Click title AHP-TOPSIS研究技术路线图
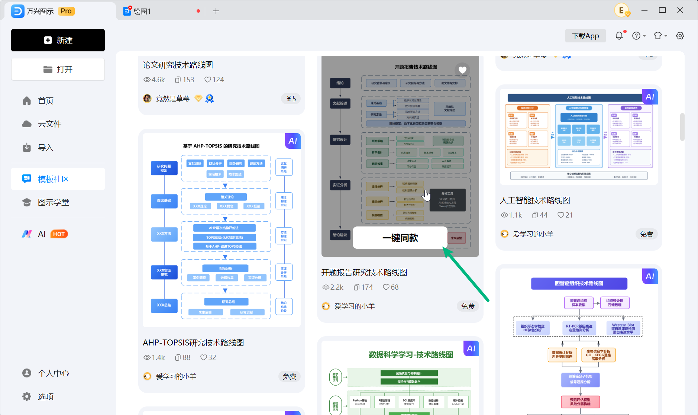The width and height of the screenshot is (698, 415). click(x=193, y=342)
